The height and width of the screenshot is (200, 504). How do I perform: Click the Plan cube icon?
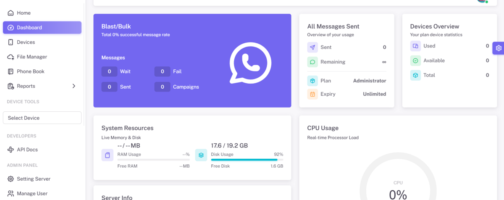point(312,81)
